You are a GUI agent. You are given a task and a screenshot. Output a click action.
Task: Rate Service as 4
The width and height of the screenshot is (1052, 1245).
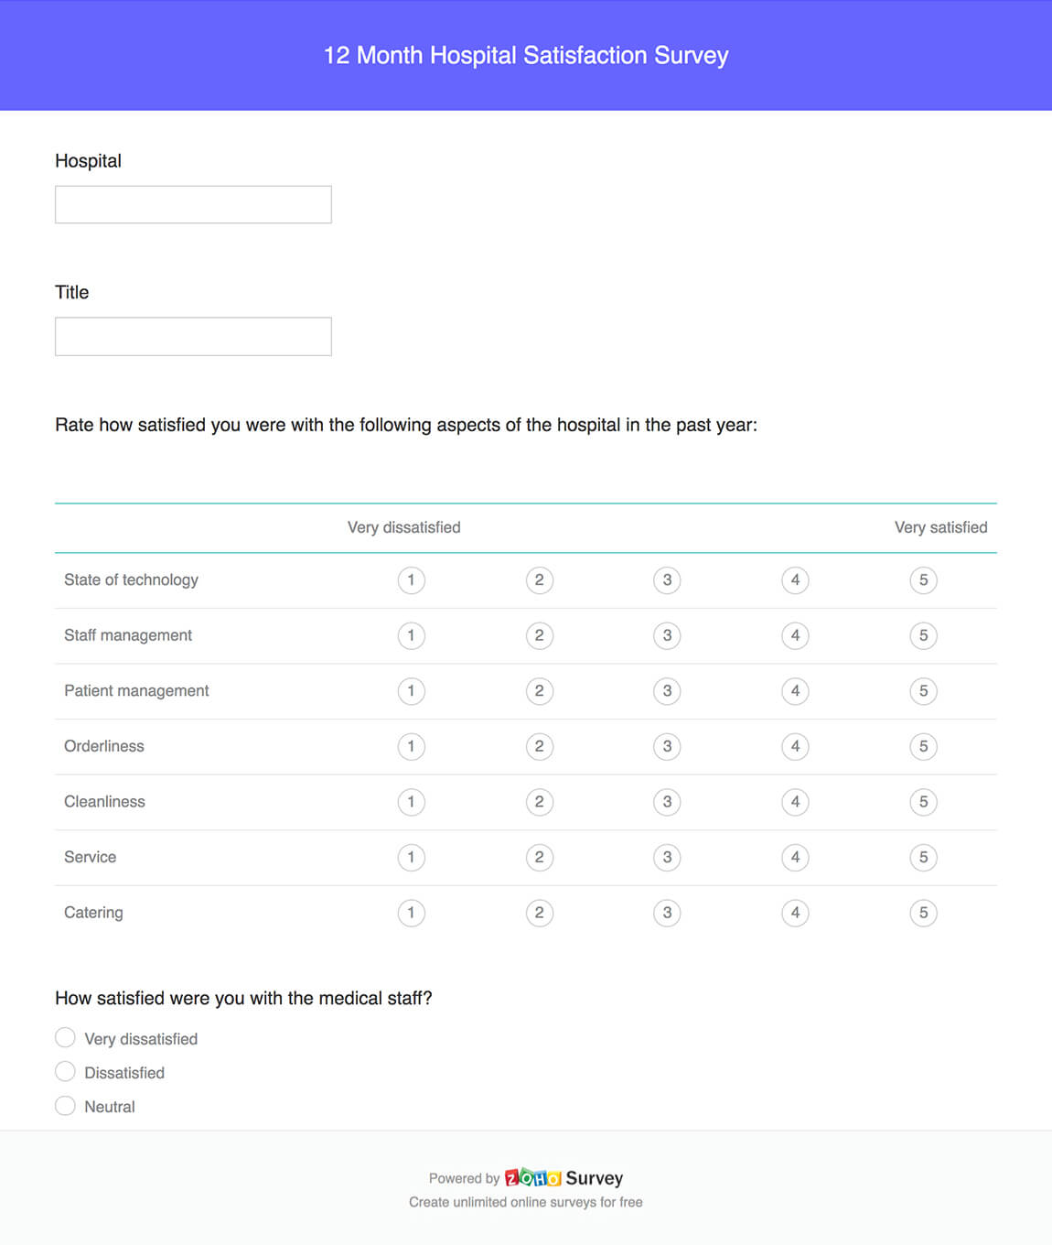(x=795, y=857)
